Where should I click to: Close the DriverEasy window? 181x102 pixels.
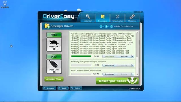[x=140, y=12]
